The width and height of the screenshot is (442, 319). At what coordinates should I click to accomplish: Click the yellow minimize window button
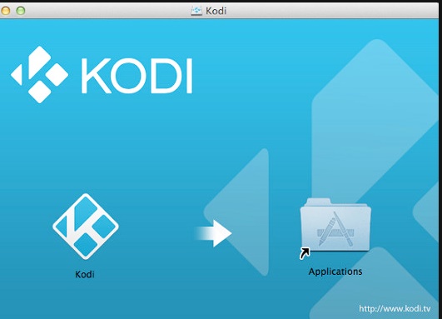(5, 11)
